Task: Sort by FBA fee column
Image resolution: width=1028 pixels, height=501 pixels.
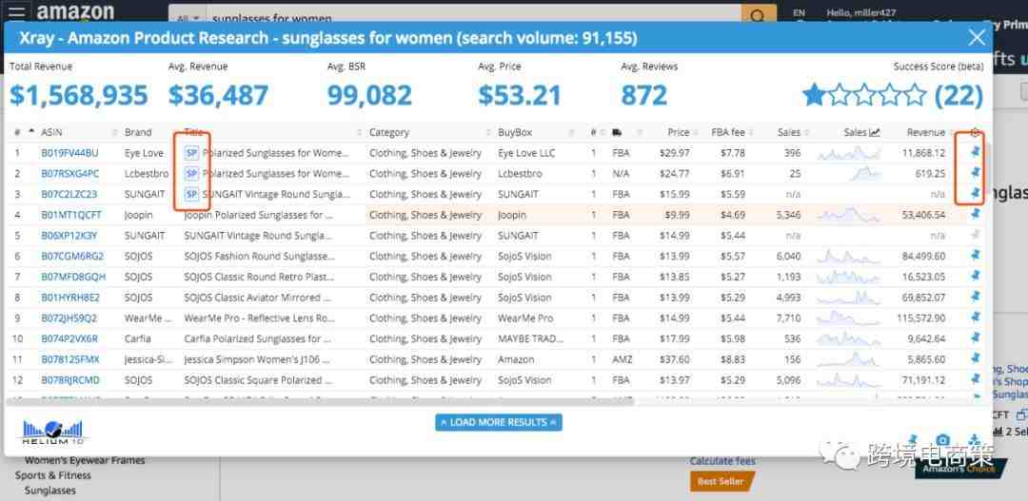Action: [x=728, y=132]
